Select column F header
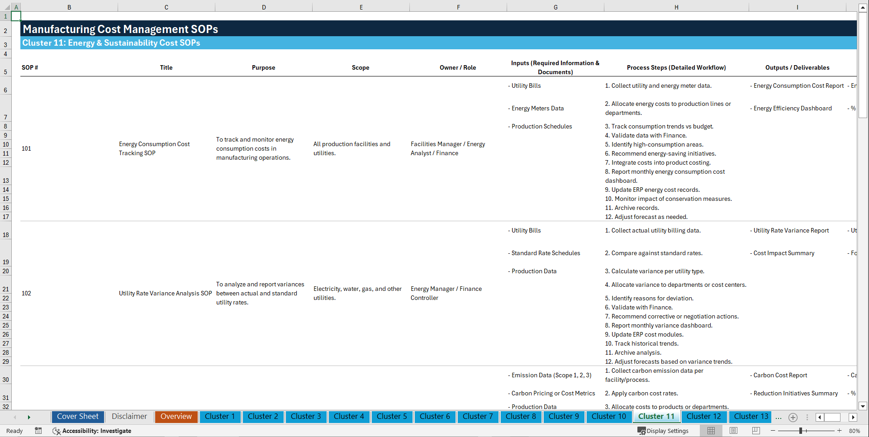This screenshot has width=869, height=437. click(458, 7)
